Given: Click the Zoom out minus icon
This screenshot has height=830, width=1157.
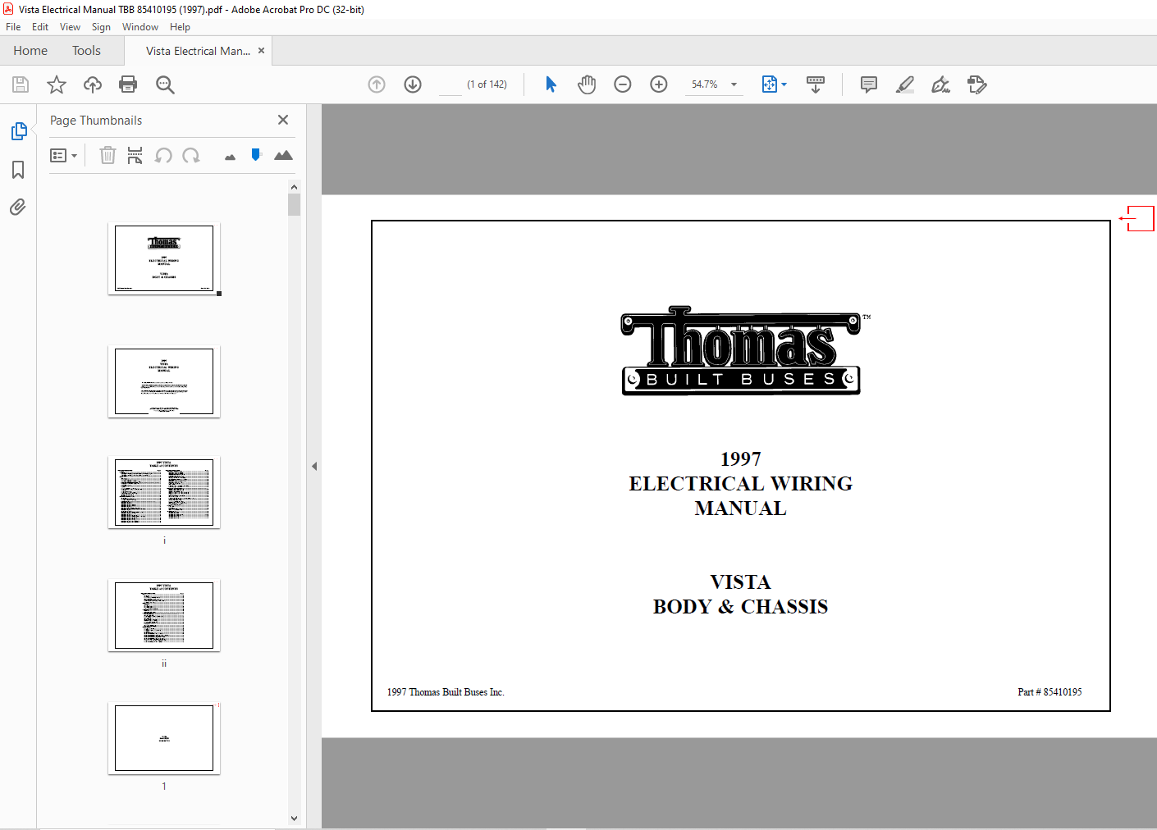Looking at the screenshot, I should point(623,84).
